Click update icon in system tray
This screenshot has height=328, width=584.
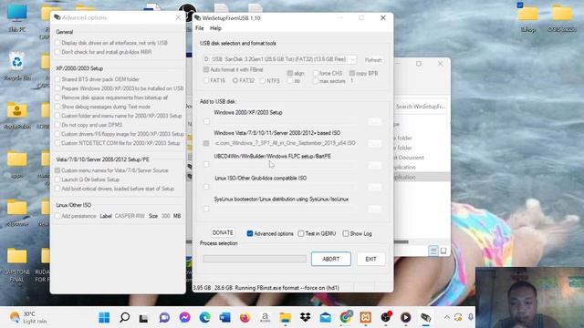pyautogui.click(x=458, y=317)
